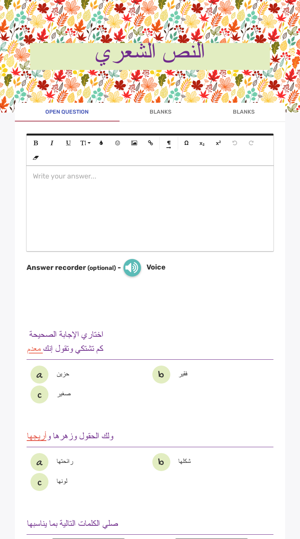Toggle underline formatting

click(x=68, y=143)
